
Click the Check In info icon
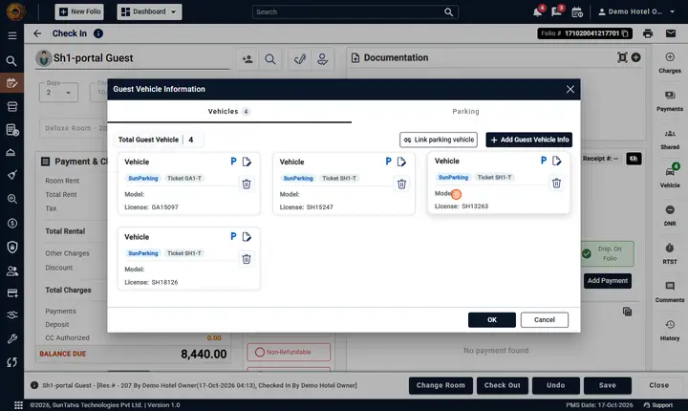(x=98, y=33)
